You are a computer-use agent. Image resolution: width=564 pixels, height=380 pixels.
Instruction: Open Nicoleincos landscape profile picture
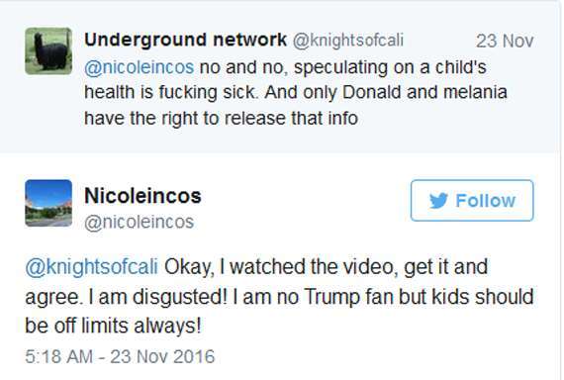point(48,203)
